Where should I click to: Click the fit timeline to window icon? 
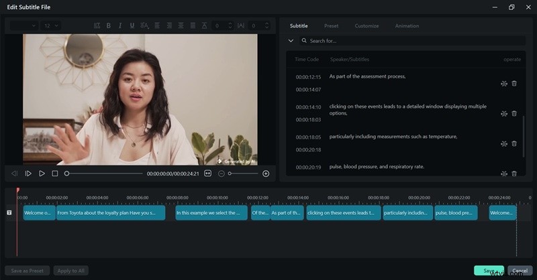(x=207, y=173)
